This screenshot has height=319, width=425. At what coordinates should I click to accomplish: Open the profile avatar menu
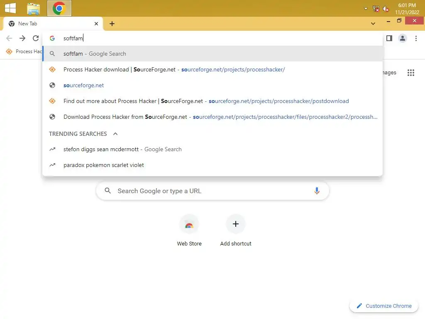[x=403, y=38]
